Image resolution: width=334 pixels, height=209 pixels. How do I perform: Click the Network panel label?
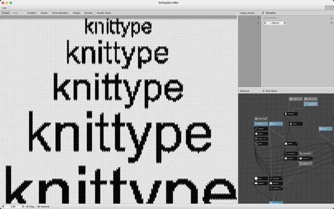[x=244, y=91]
